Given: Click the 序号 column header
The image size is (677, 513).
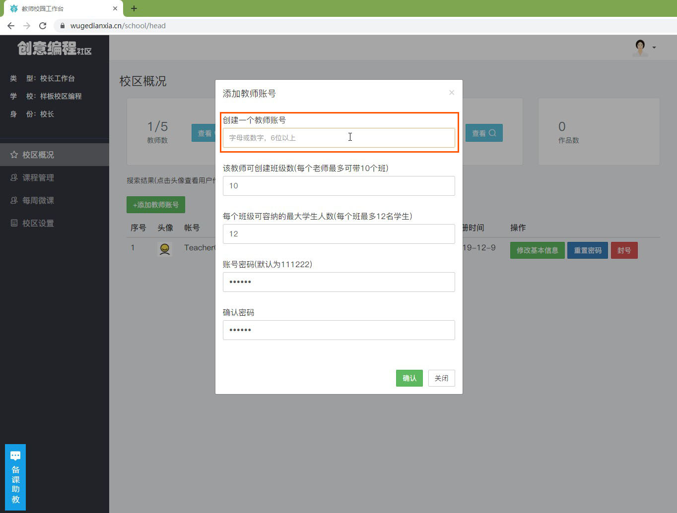Looking at the screenshot, I should coord(138,228).
